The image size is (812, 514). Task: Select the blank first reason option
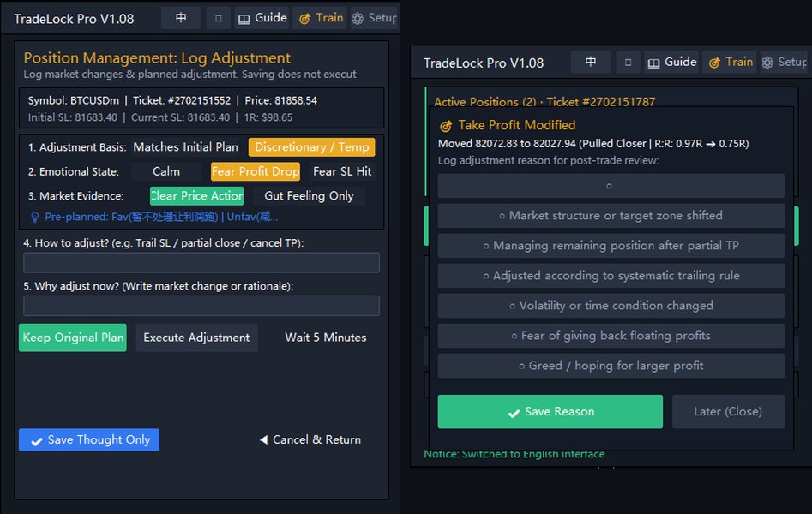tap(611, 186)
